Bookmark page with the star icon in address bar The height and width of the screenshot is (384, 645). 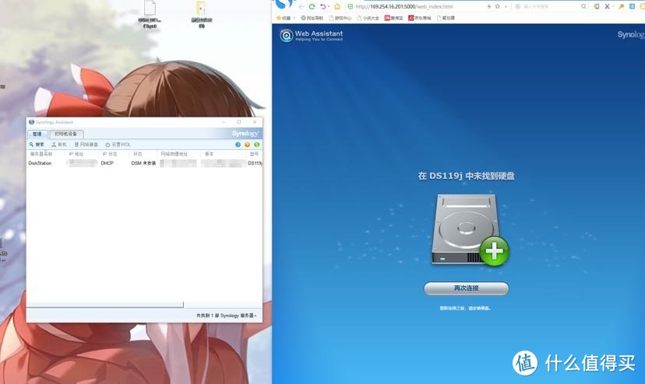tap(497, 6)
